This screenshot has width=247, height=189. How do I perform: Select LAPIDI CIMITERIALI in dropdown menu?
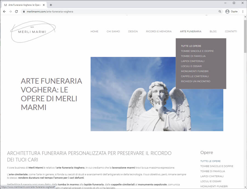coord(192,61)
